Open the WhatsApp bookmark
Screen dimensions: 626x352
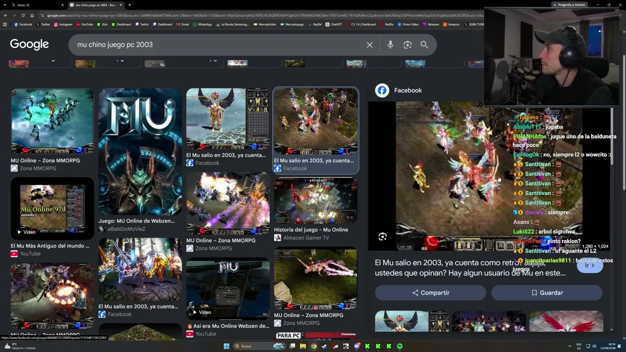point(202,24)
